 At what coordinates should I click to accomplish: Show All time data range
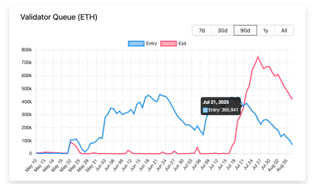(284, 30)
